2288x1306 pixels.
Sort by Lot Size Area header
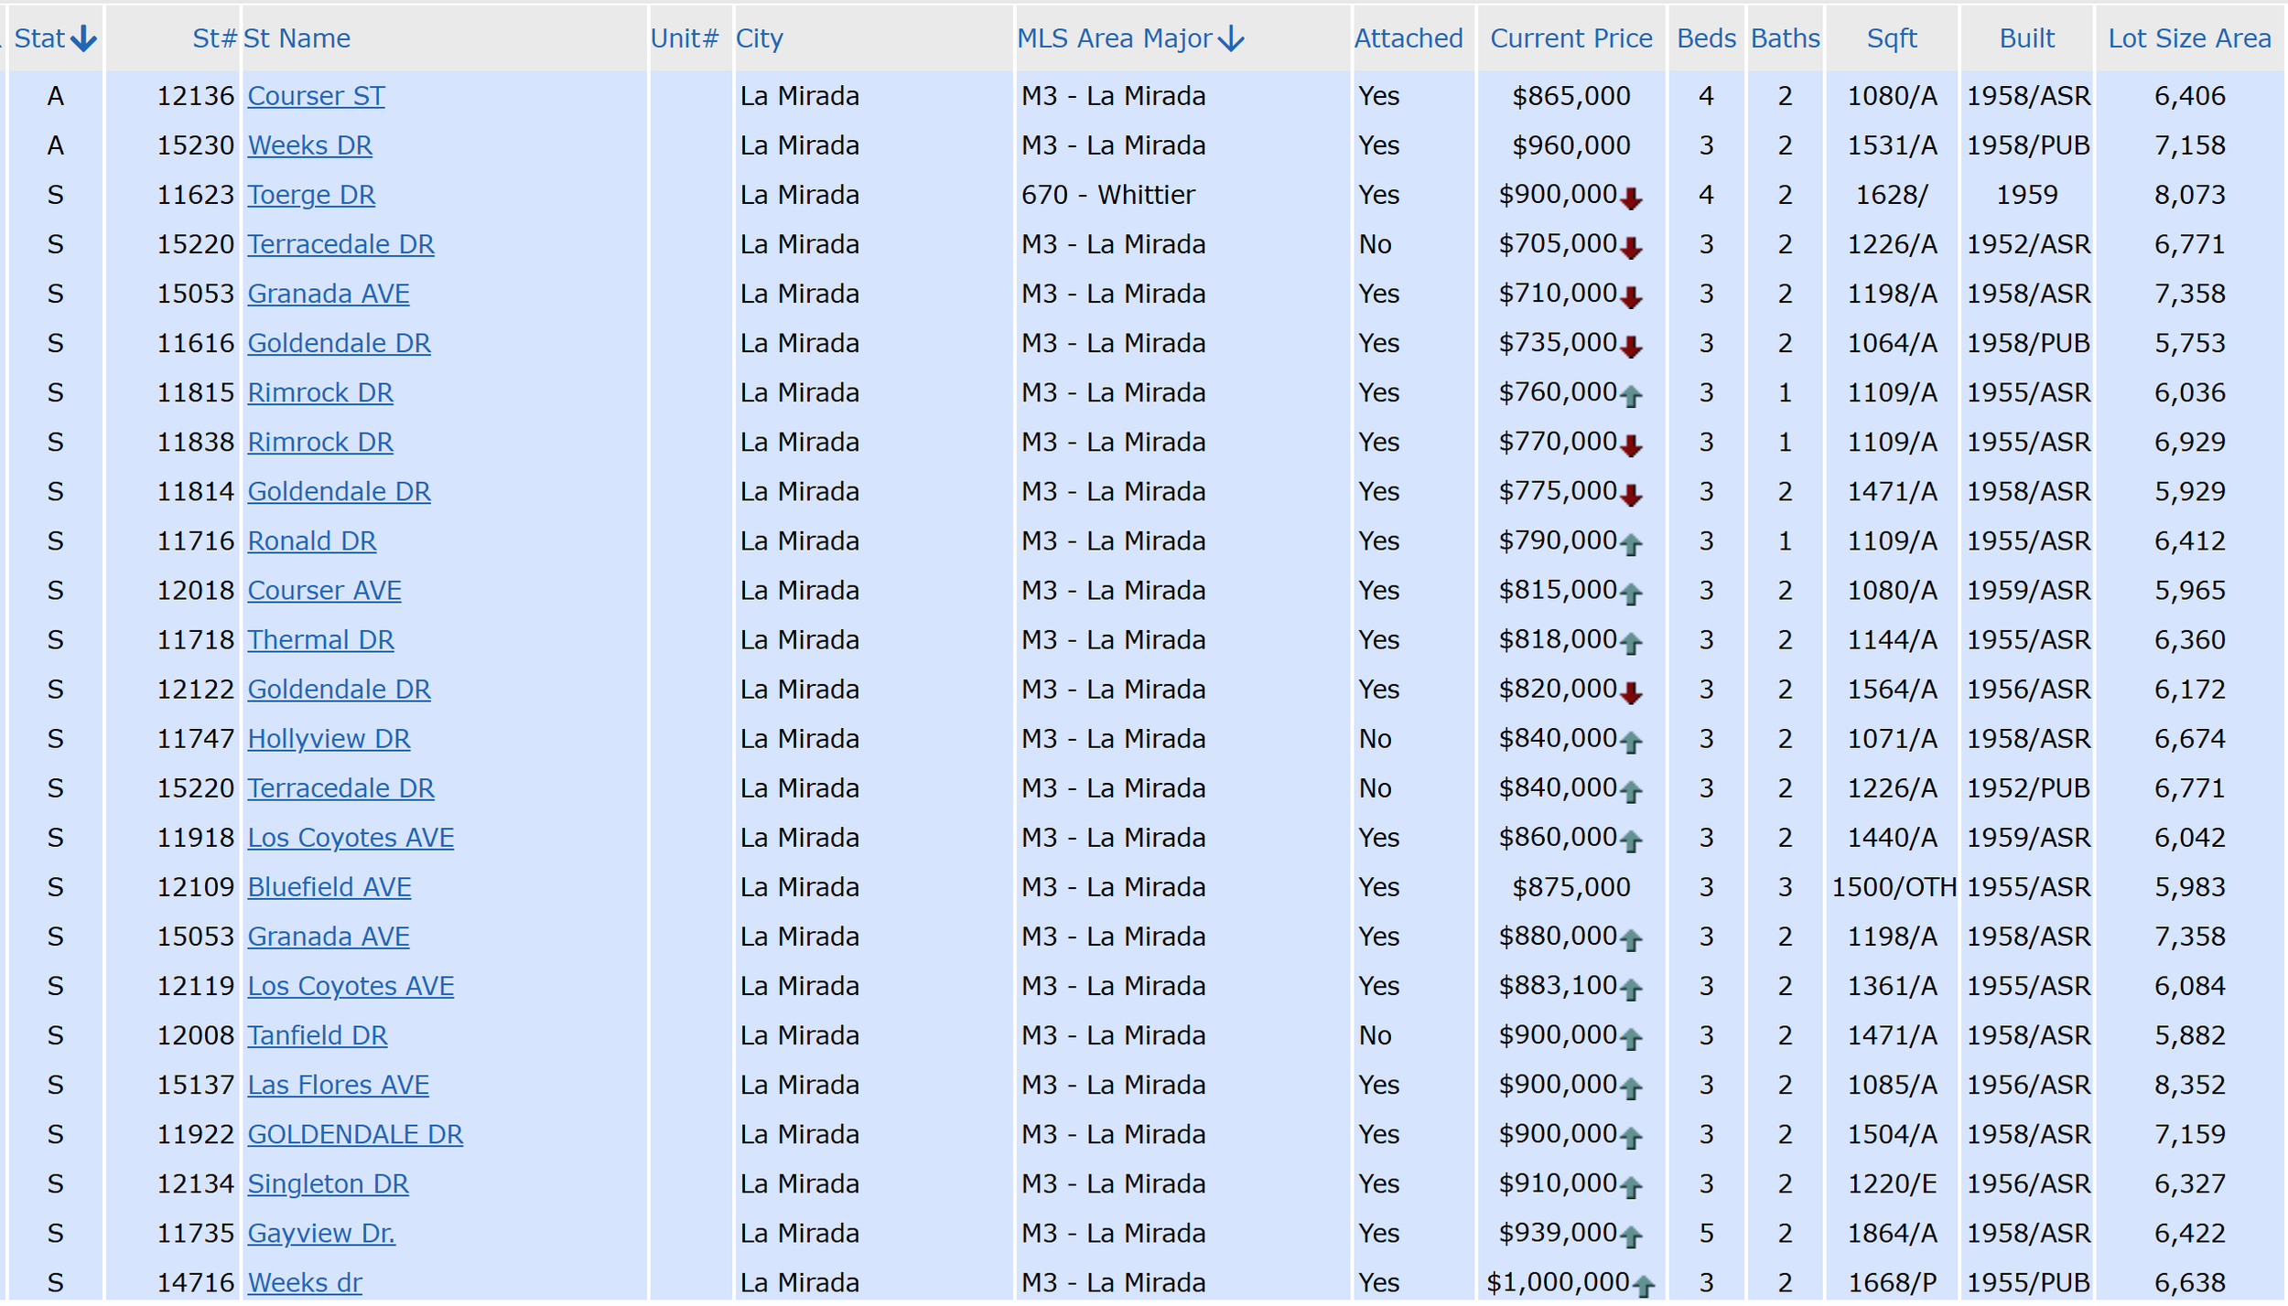pyautogui.click(x=2189, y=38)
